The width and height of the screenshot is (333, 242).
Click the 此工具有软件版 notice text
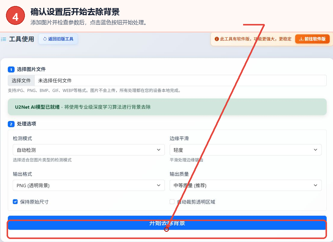[x=256, y=39]
